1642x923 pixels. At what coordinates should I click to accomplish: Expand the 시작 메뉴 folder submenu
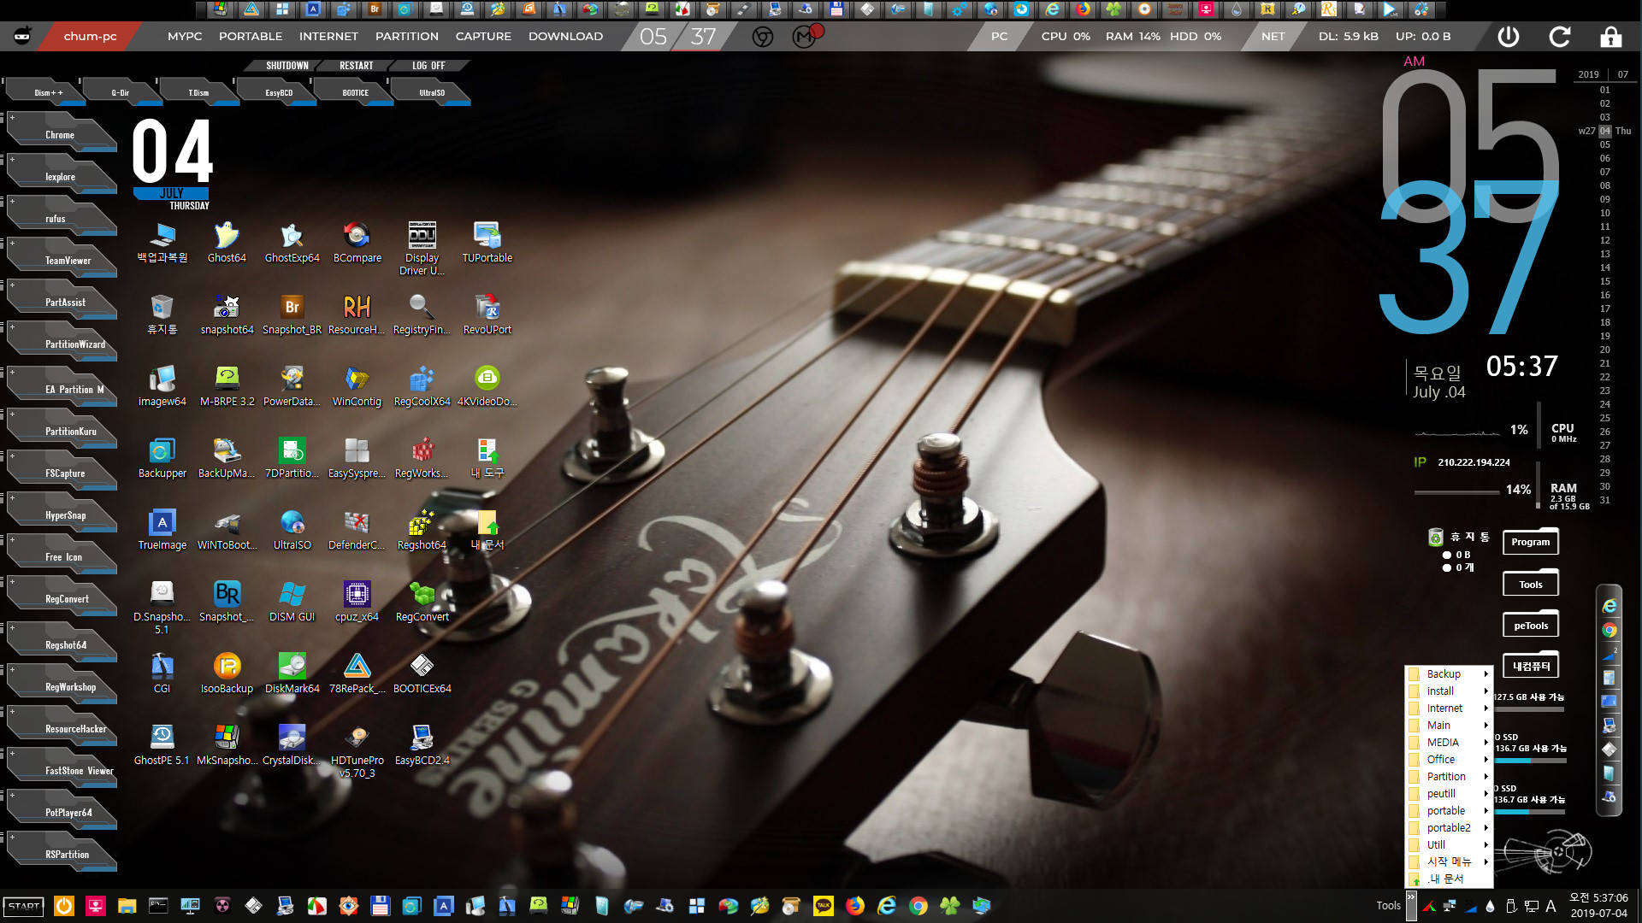tap(1449, 862)
